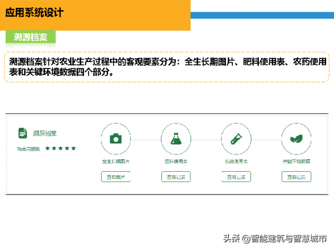Image resolution: width=334 pixels, height=250 pixels.
Task: Click the five-star completeness rating
Action: 61,148
